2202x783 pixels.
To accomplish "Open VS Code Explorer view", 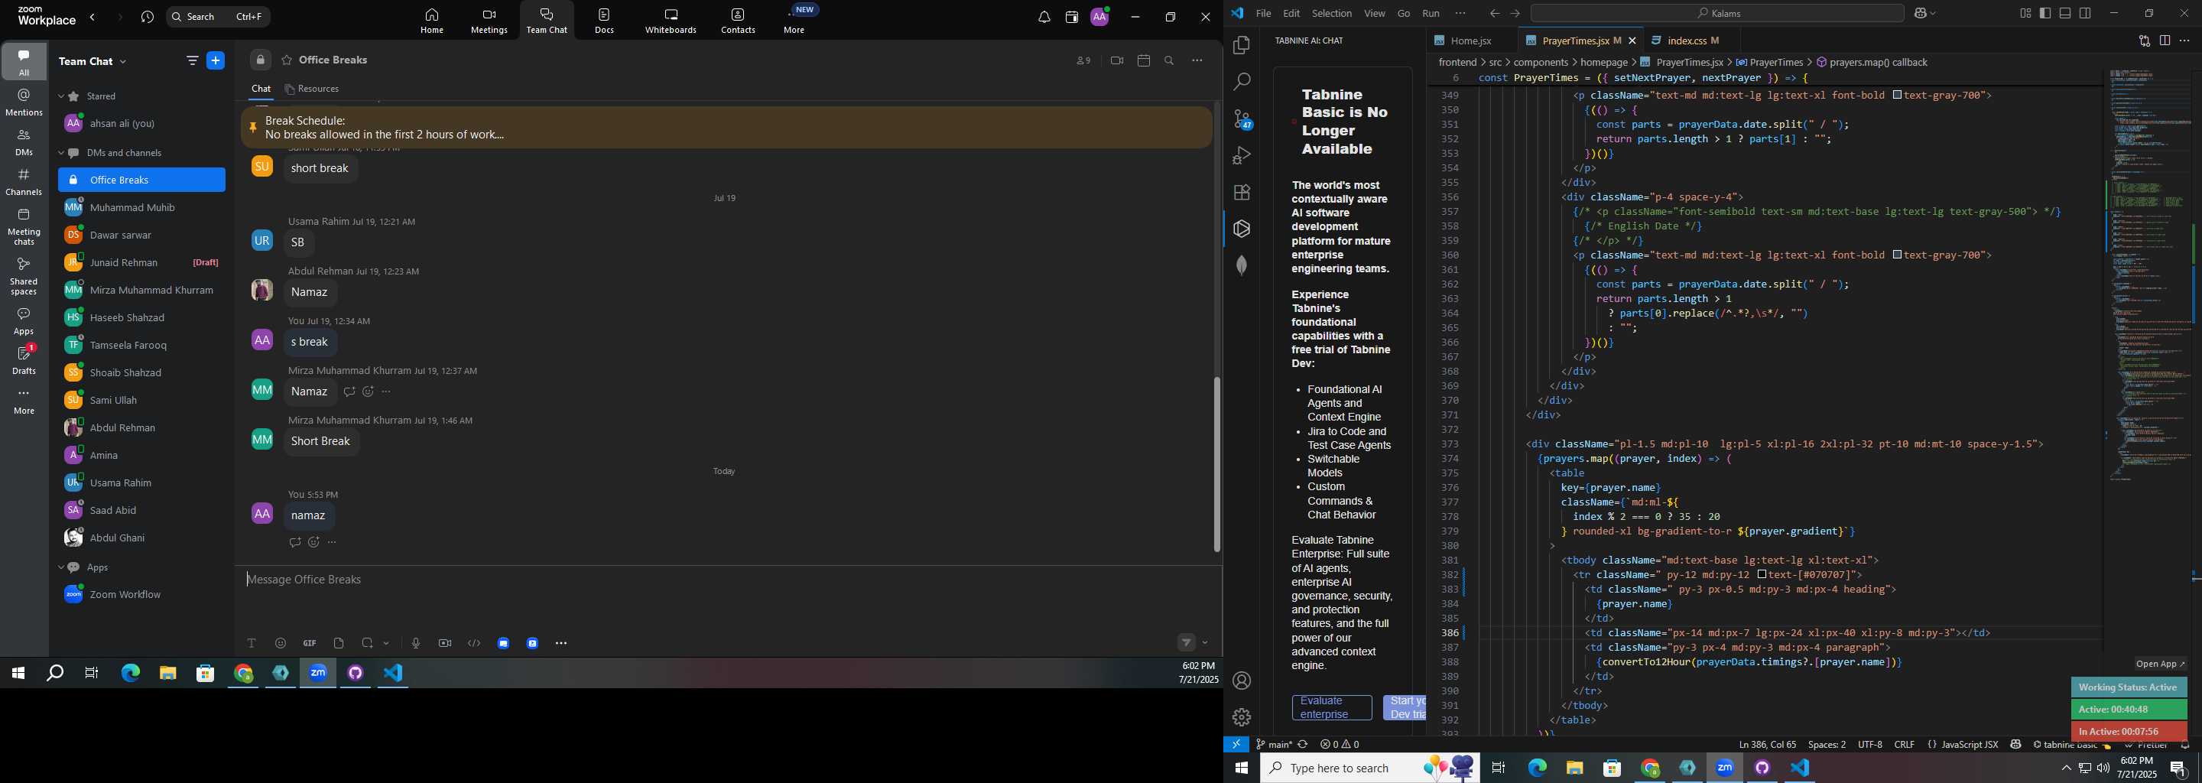I will coord(1241,45).
